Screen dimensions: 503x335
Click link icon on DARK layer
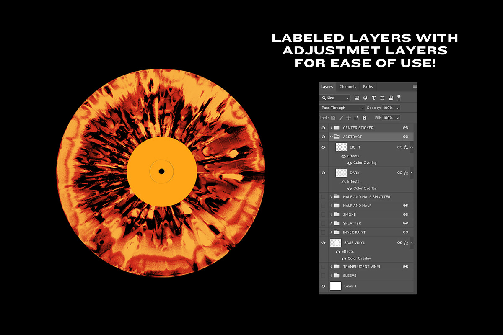coord(400,173)
